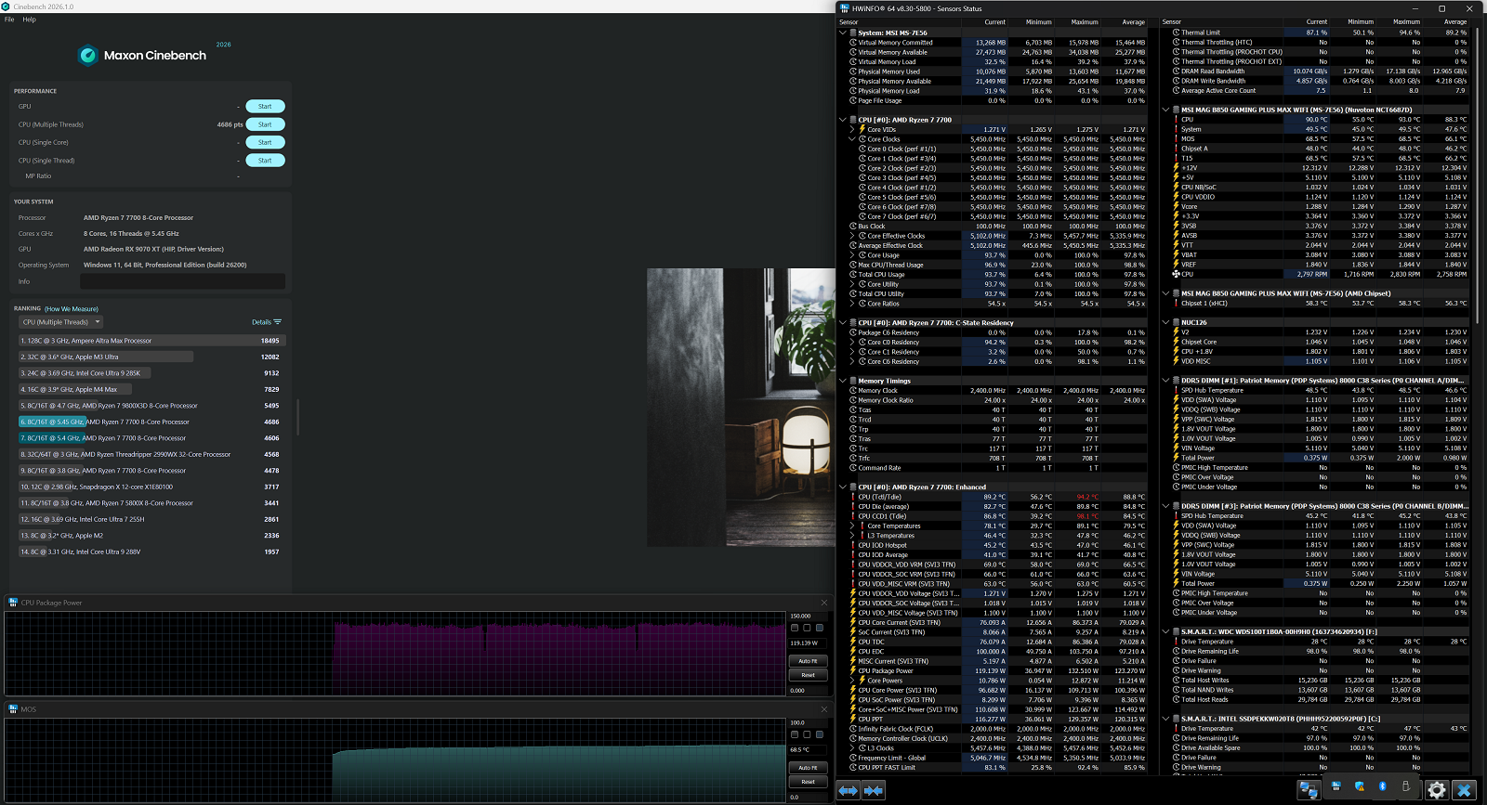The width and height of the screenshot is (1487, 805).
Task: Open Windows Security shield tray icon
Action: 1360,786
